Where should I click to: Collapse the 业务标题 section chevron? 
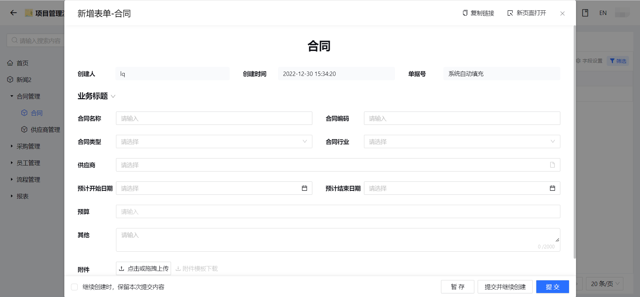113,96
